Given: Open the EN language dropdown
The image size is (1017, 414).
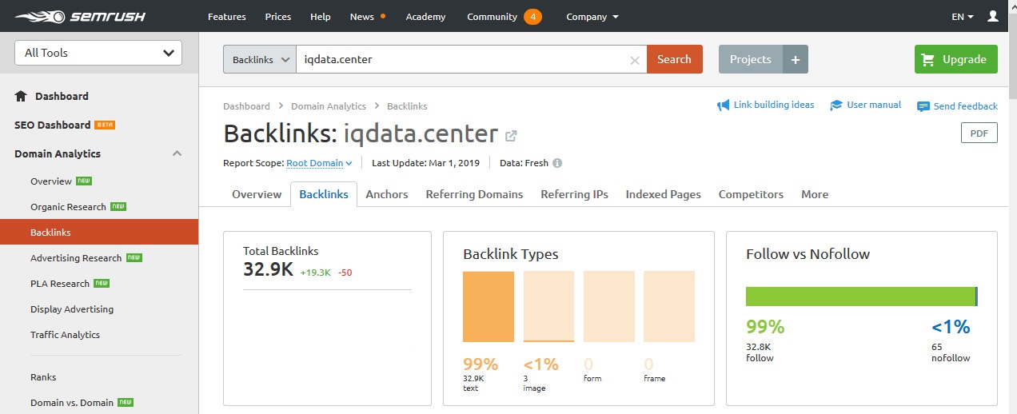Looking at the screenshot, I should click(x=963, y=17).
